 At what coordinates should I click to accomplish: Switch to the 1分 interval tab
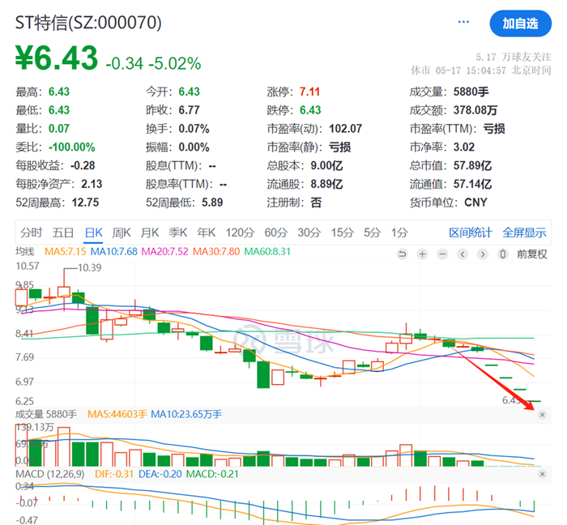click(x=399, y=233)
